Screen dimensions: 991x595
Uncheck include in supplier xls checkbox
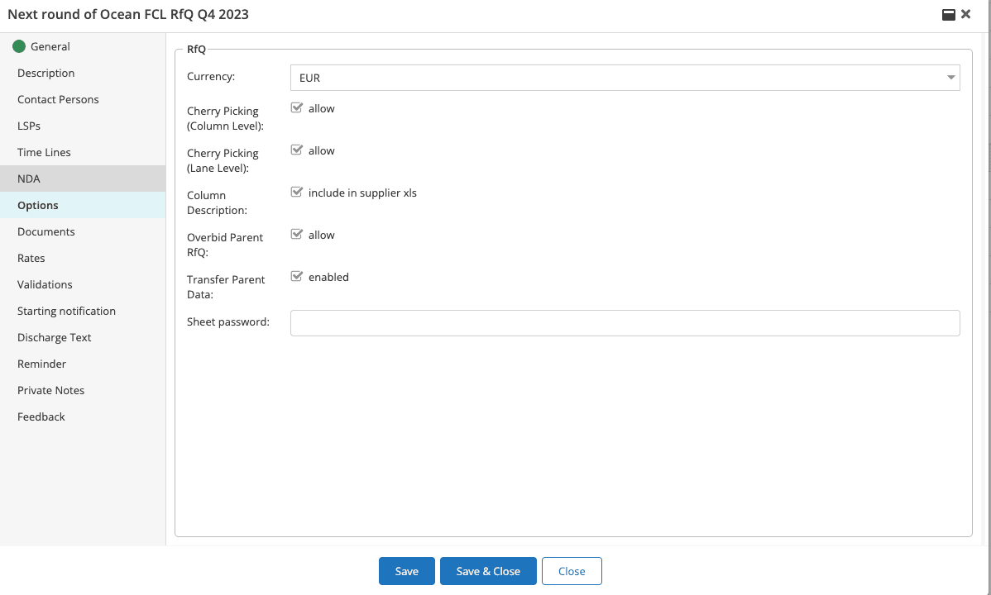296,192
